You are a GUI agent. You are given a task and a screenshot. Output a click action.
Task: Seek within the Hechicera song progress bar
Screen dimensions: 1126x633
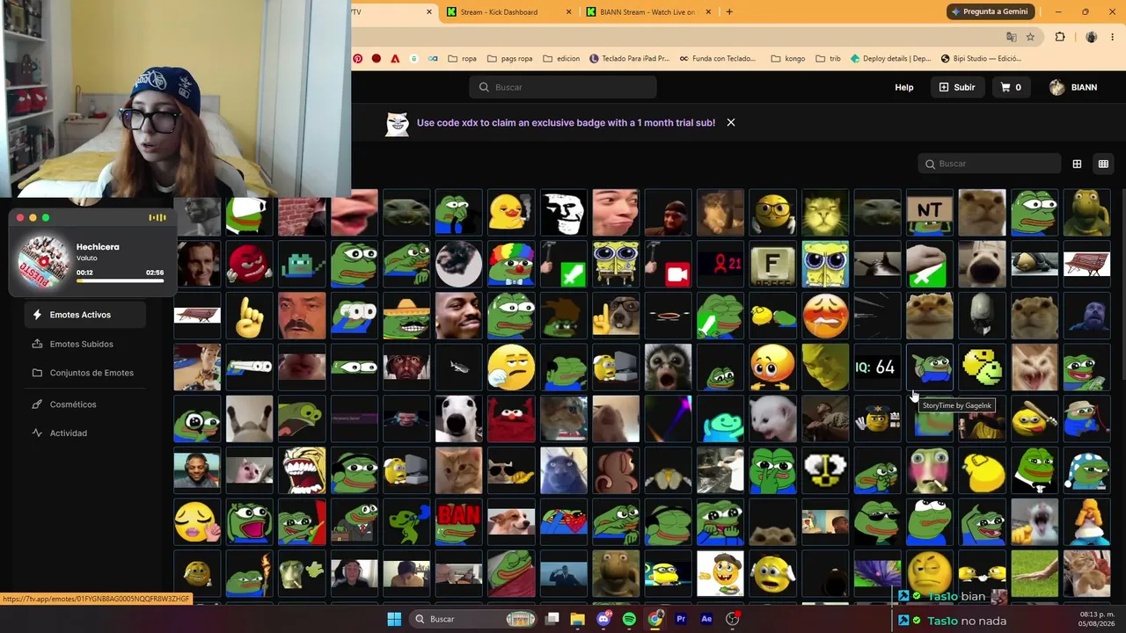pyautogui.click(x=120, y=280)
